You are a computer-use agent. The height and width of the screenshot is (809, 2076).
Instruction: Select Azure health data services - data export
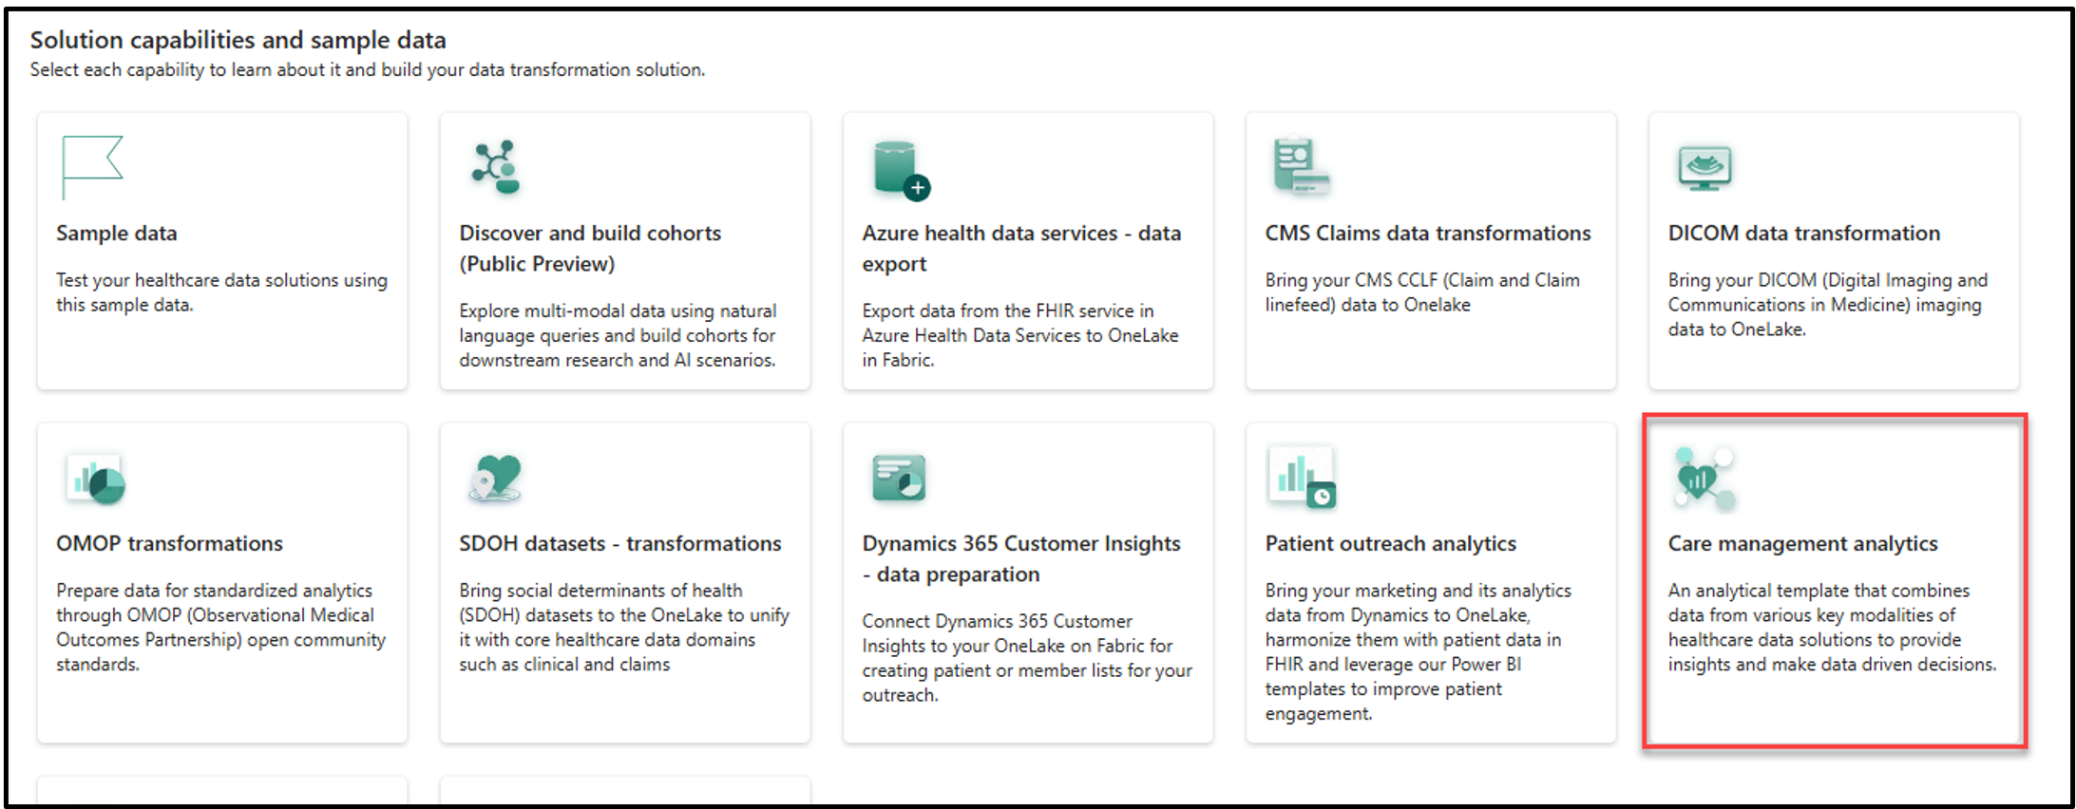1021,249
